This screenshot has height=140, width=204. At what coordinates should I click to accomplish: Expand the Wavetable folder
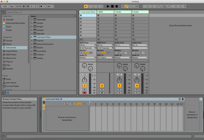pyautogui.click(x=32, y=19)
